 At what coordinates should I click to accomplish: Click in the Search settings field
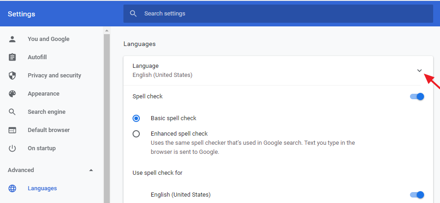pos(278,14)
